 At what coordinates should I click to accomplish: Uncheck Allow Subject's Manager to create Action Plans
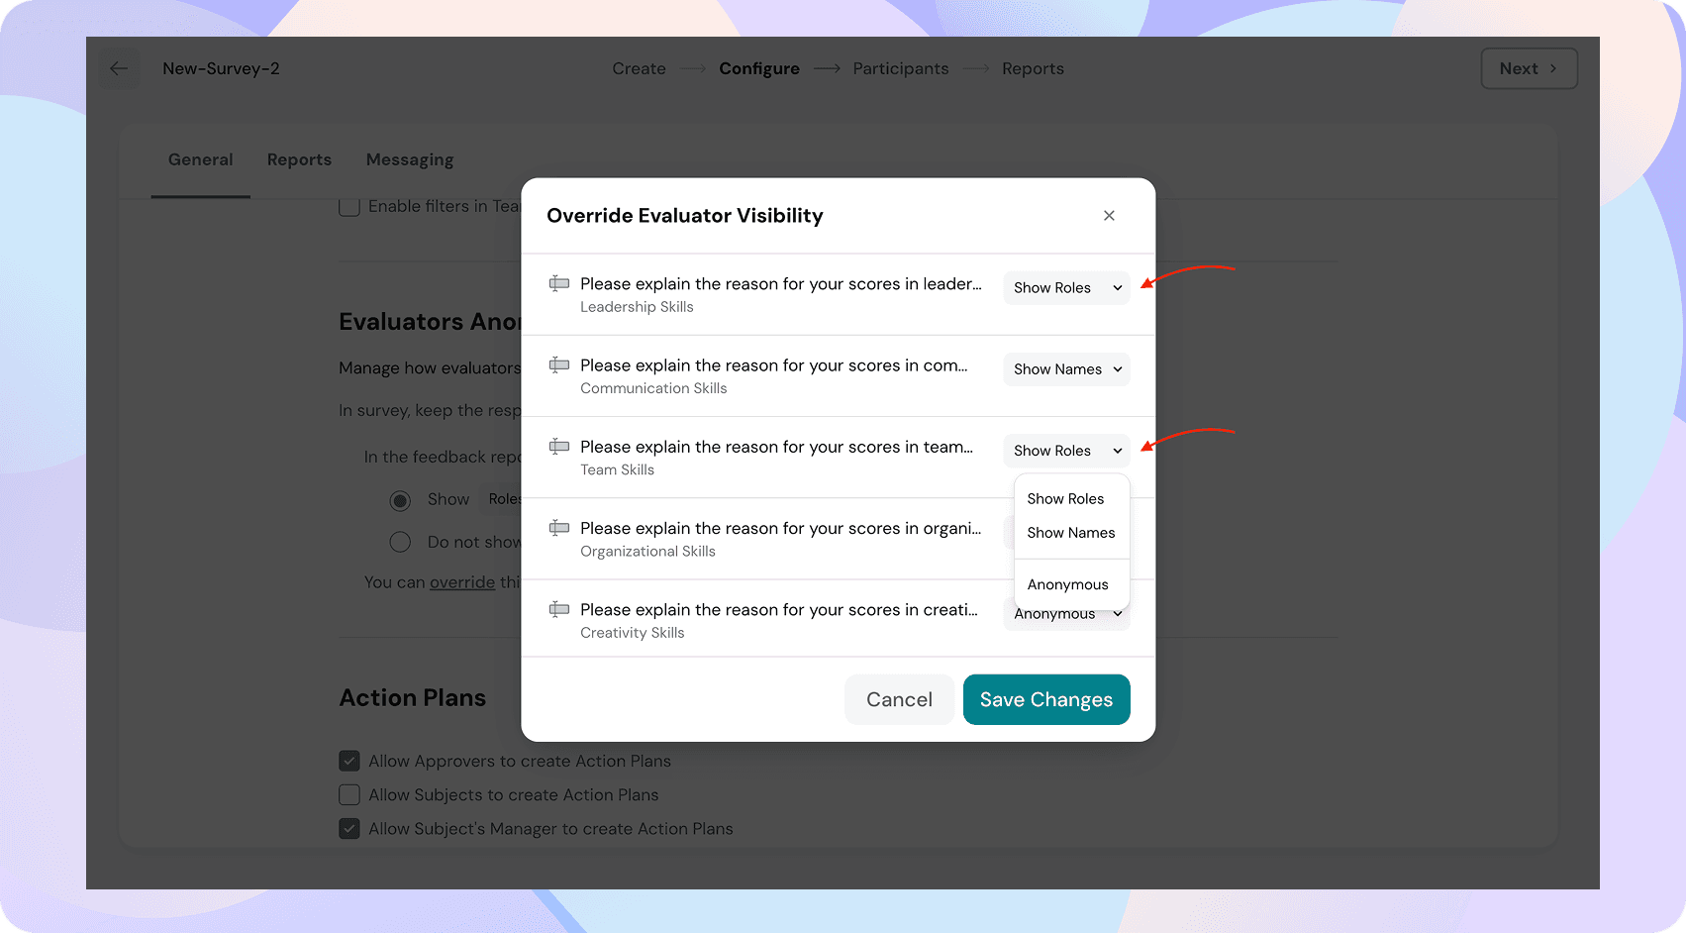tap(349, 828)
